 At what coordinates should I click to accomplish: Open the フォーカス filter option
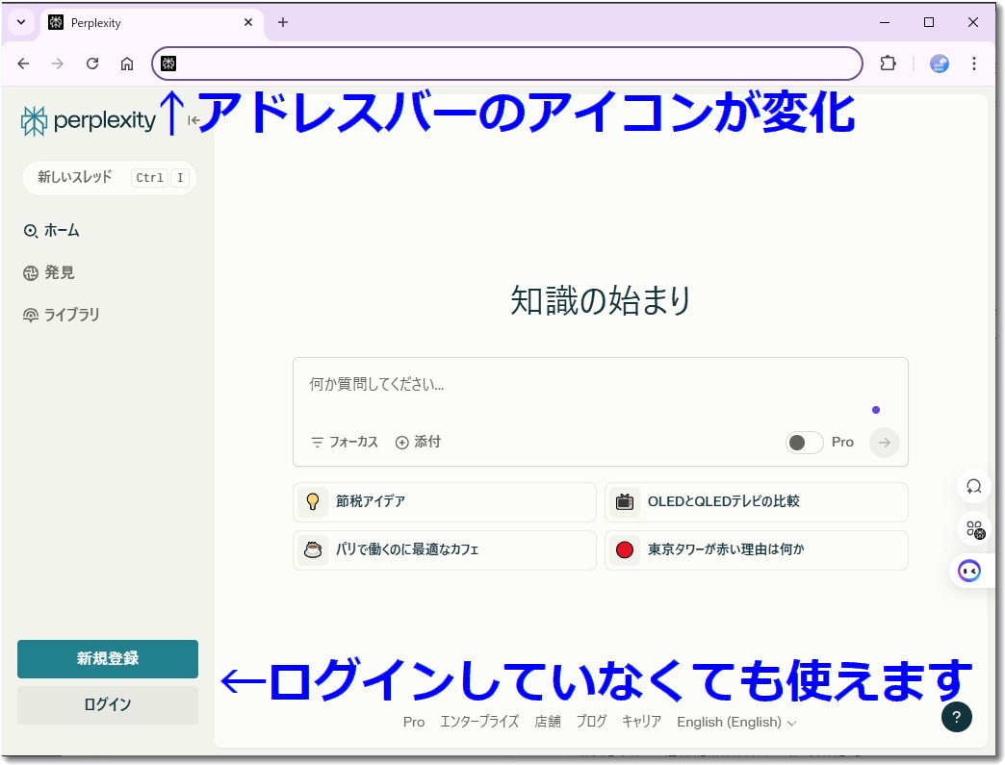pyautogui.click(x=345, y=442)
